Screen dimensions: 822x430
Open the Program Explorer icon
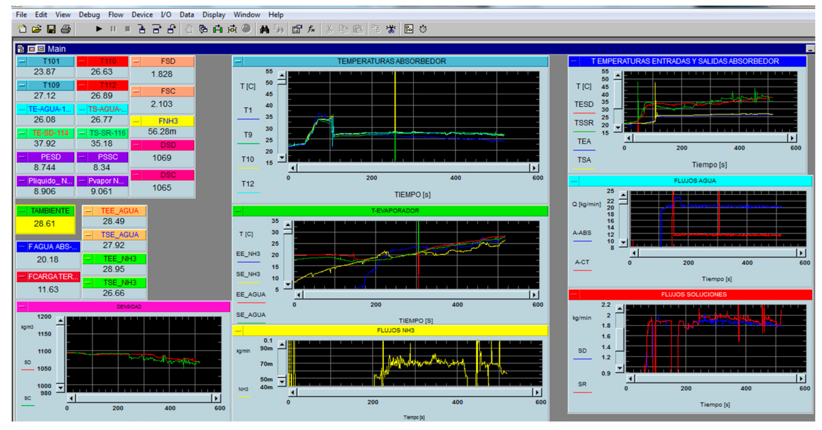coord(409,29)
